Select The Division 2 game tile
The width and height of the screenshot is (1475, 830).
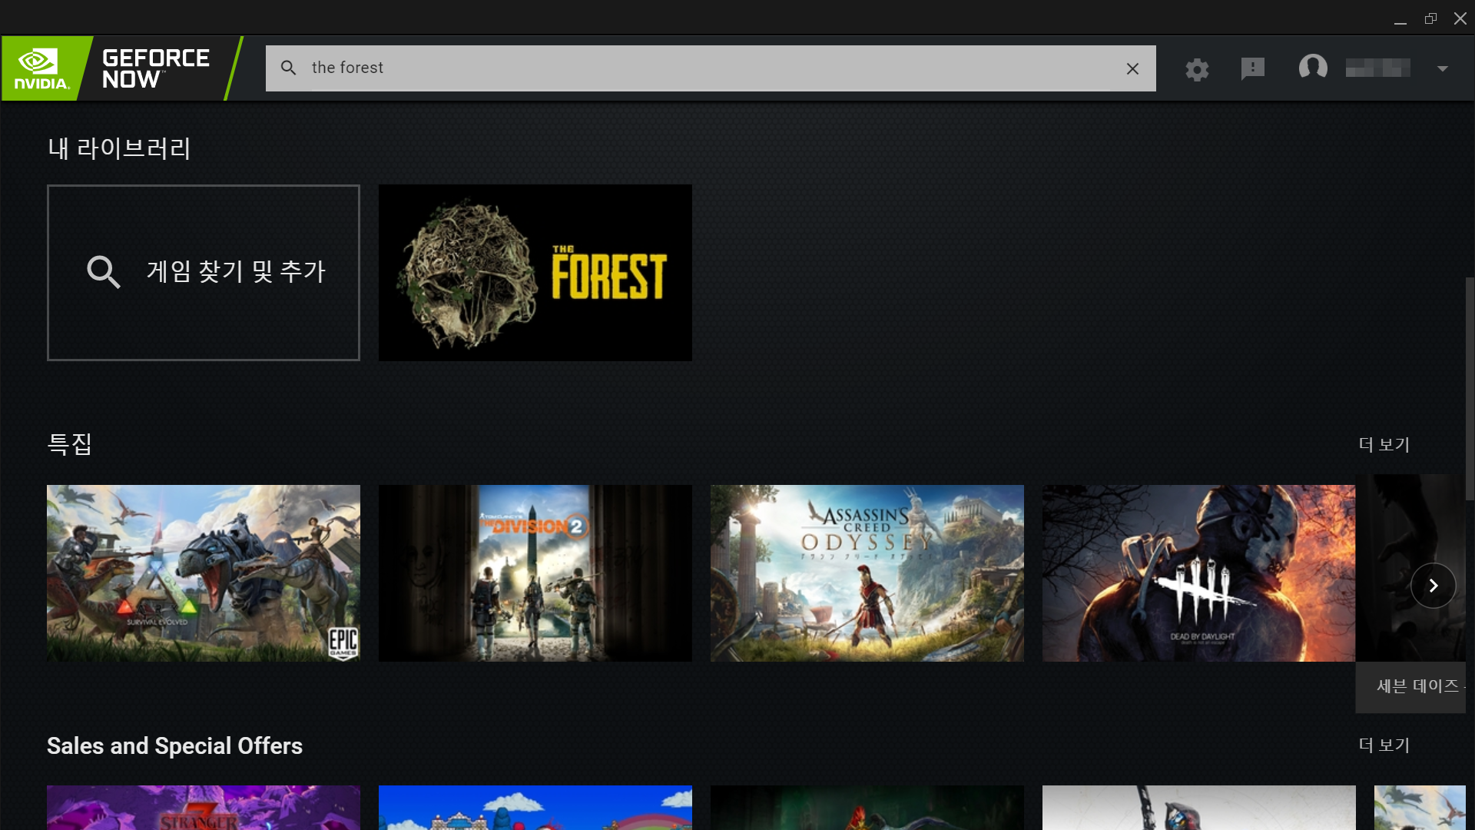click(535, 573)
